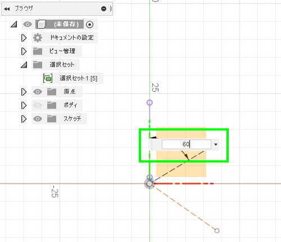Select the ドキュメントの設定 item
The height and width of the screenshot is (242, 281).
click(71, 38)
